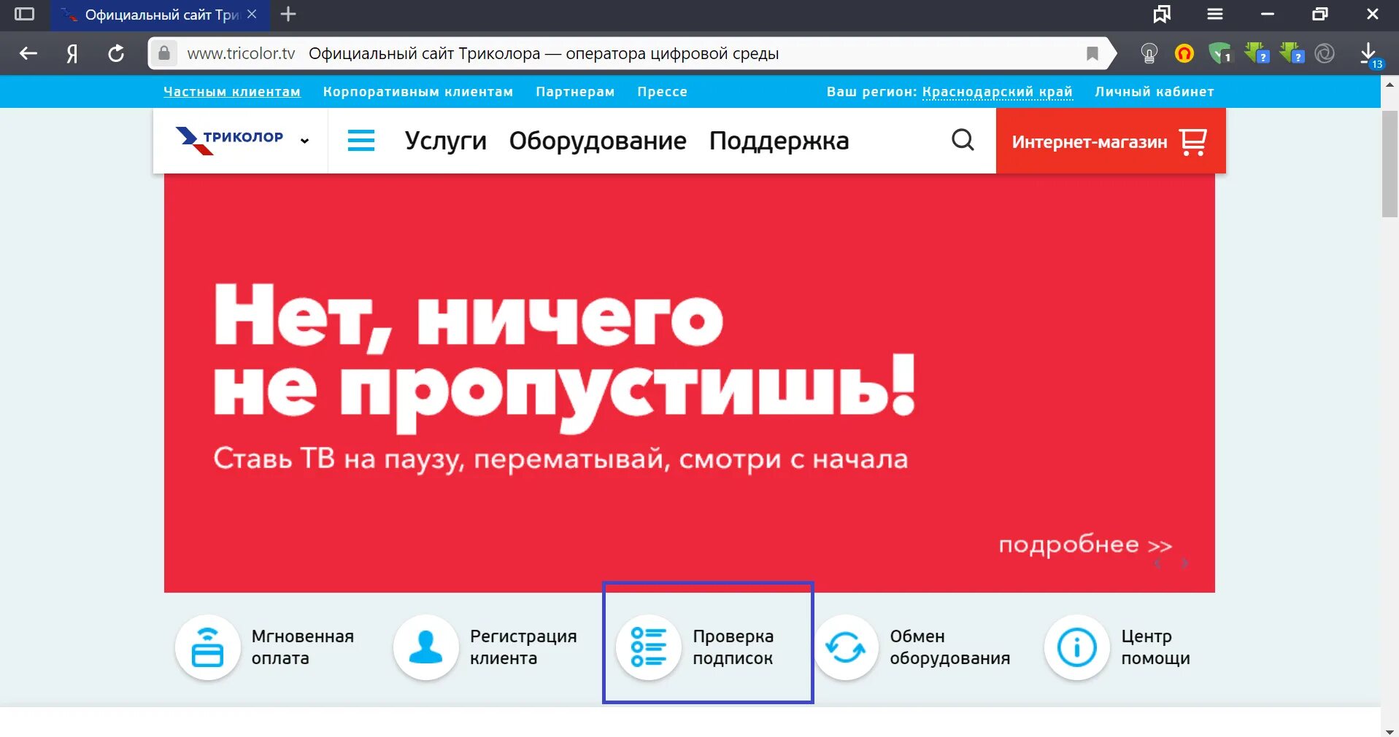The height and width of the screenshot is (737, 1399).
Task: Show site security info via padlock icon
Action: (164, 53)
